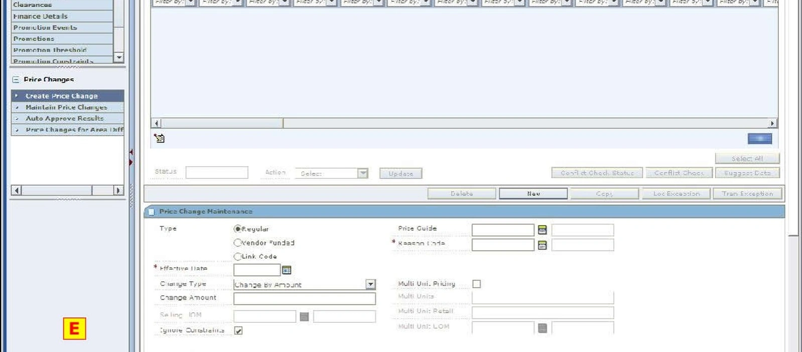This screenshot has width=802, height=352.
Task: Click the Update button
Action: pos(400,173)
